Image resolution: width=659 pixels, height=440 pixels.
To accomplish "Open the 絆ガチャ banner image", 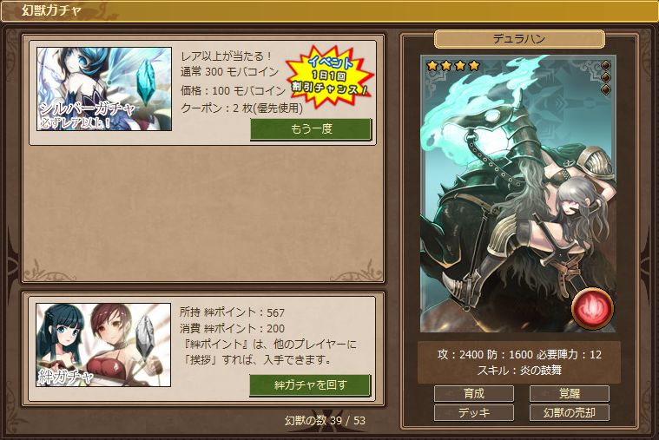I will click(x=103, y=345).
